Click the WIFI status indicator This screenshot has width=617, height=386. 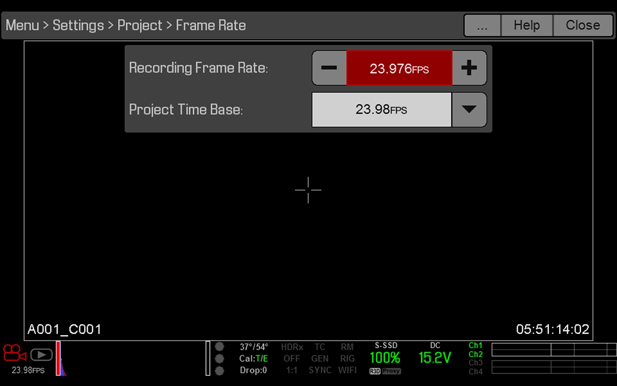(x=348, y=370)
